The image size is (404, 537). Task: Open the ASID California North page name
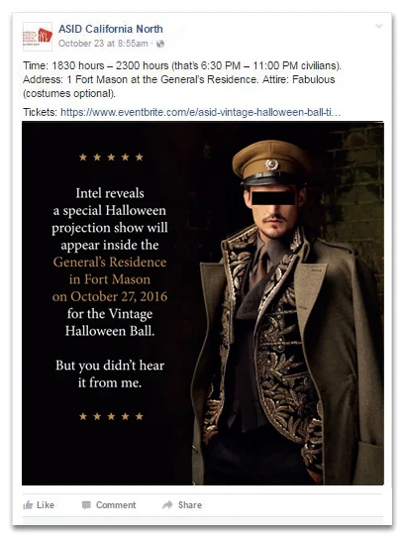click(111, 29)
